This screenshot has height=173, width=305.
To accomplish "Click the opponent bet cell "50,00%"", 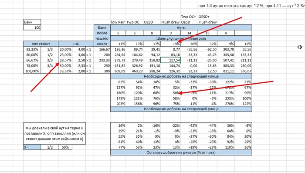I will 32,54.
